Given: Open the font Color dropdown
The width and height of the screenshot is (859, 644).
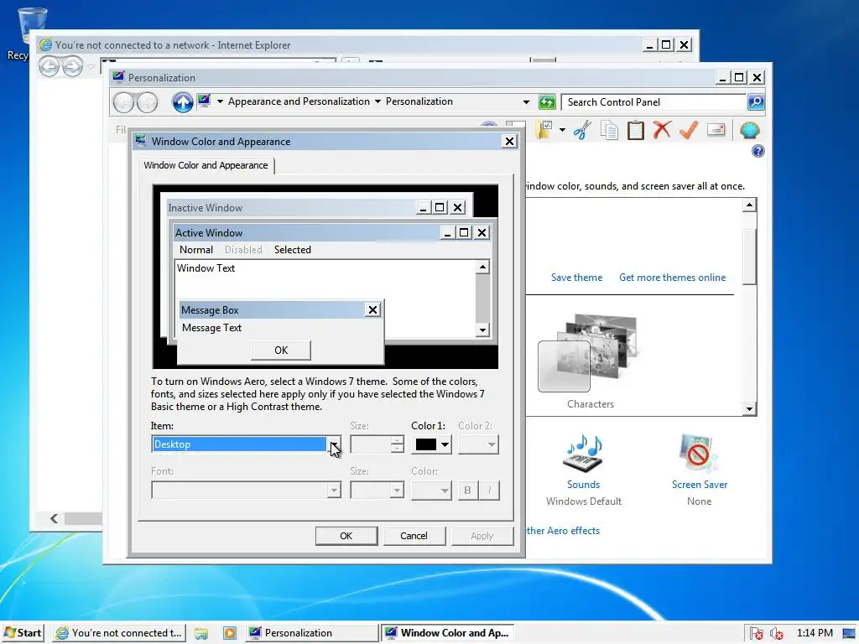Looking at the screenshot, I should pos(431,490).
